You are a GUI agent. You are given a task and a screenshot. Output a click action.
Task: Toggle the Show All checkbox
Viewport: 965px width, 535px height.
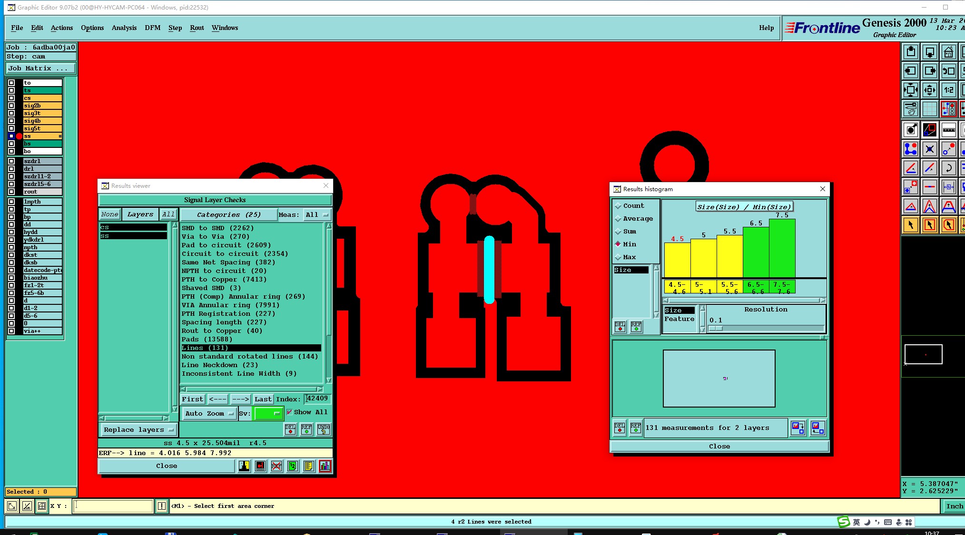(x=289, y=412)
